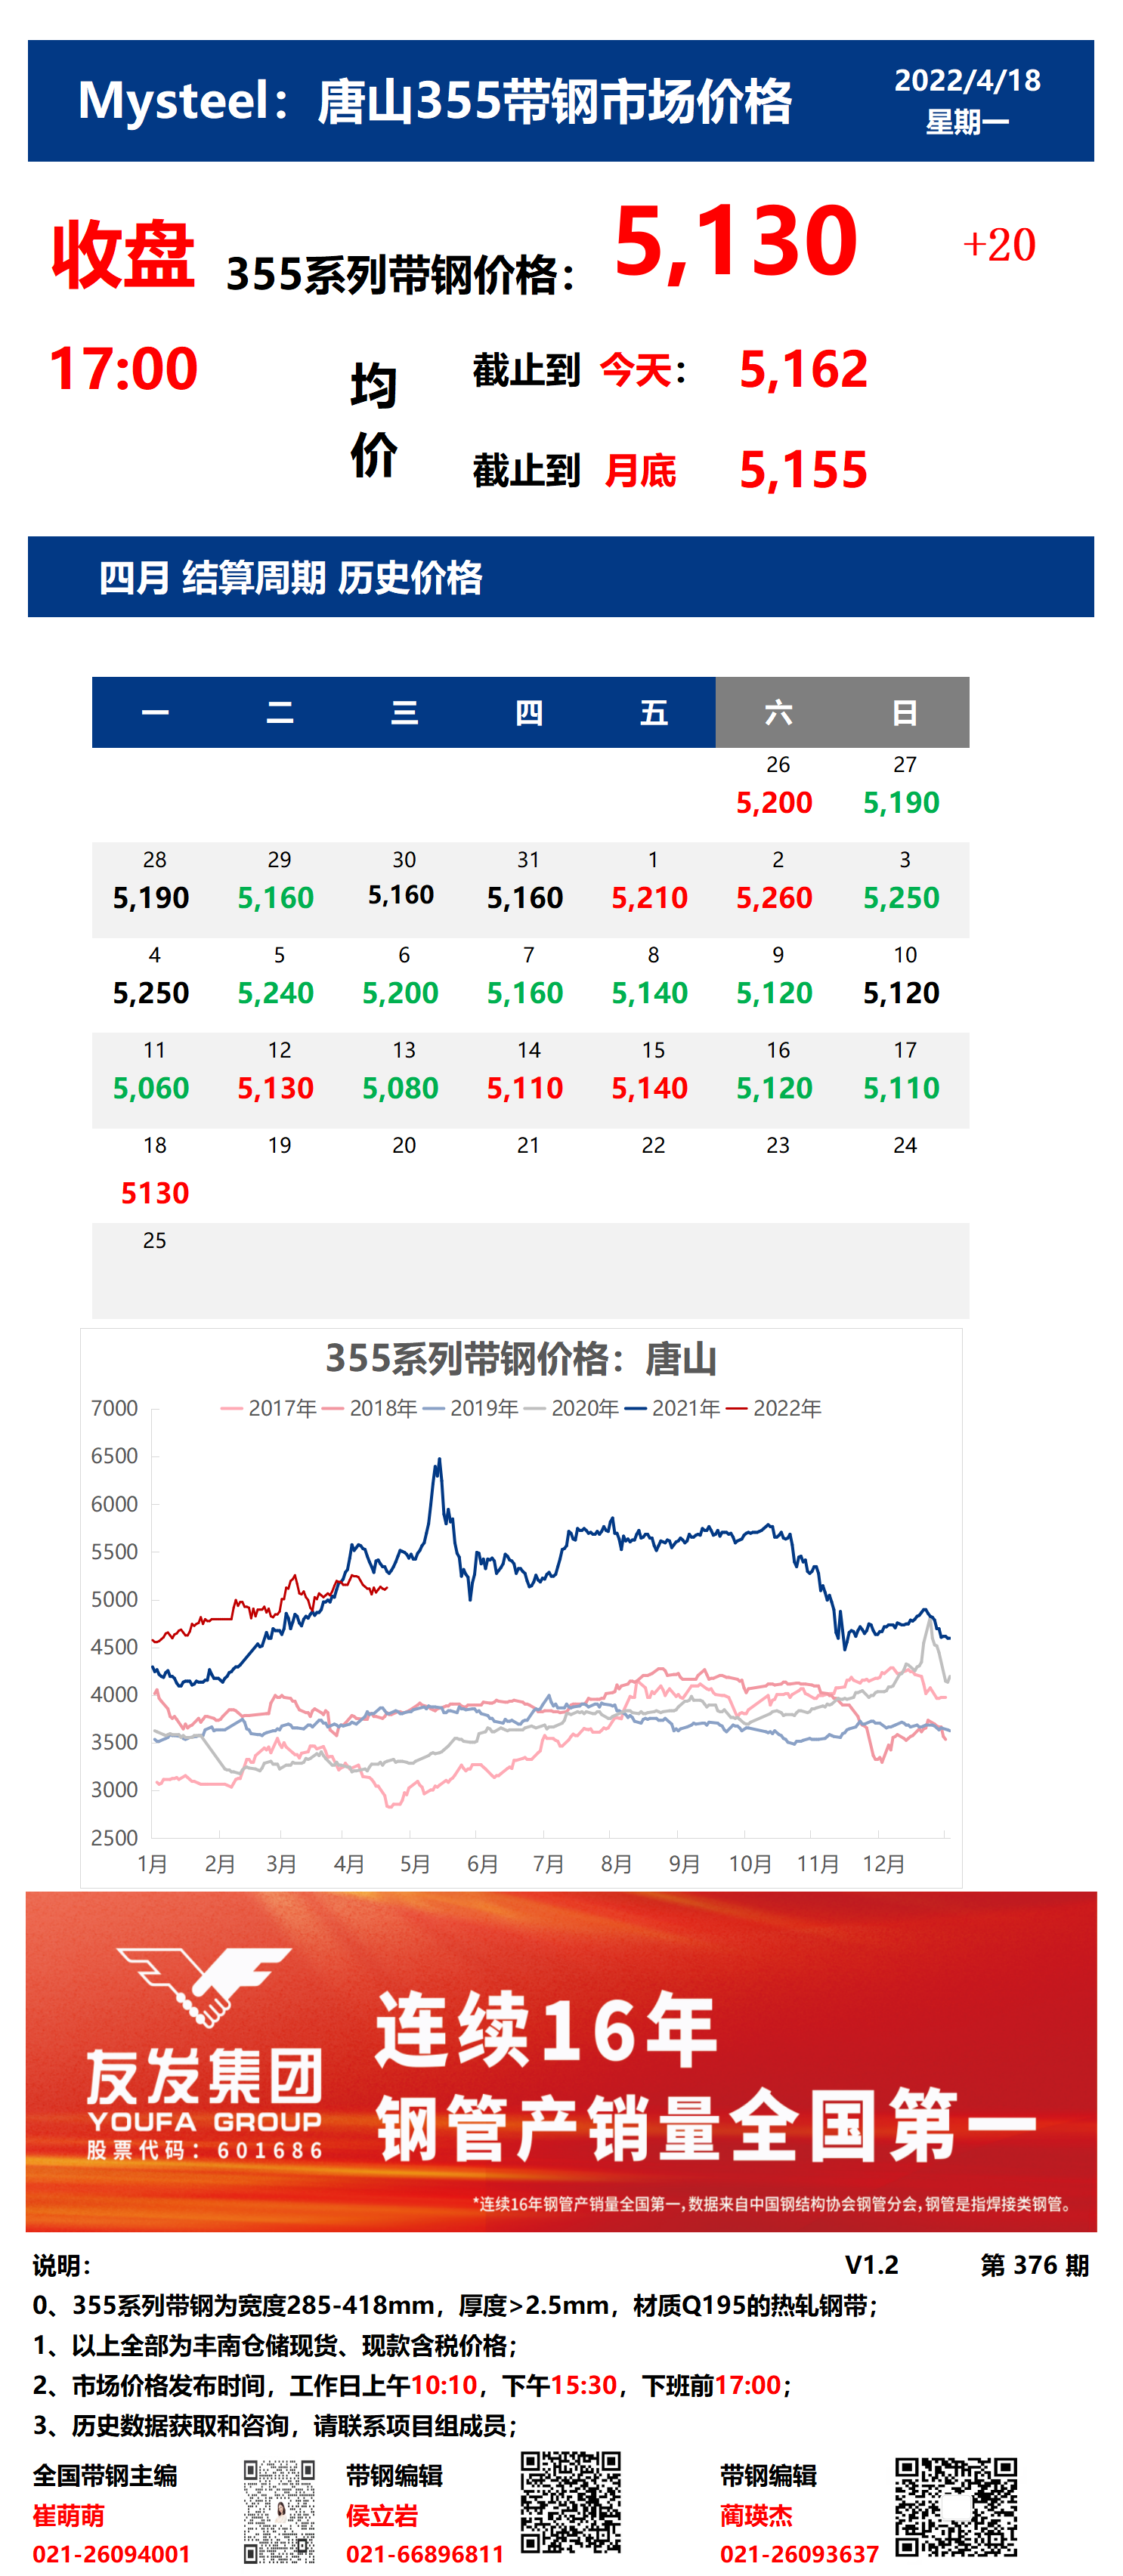Click the day 12 price 5,130
Screen dimensions: 1123x2576
(275, 1087)
